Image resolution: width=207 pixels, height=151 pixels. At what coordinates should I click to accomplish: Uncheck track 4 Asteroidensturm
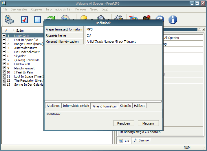tap(4, 48)
